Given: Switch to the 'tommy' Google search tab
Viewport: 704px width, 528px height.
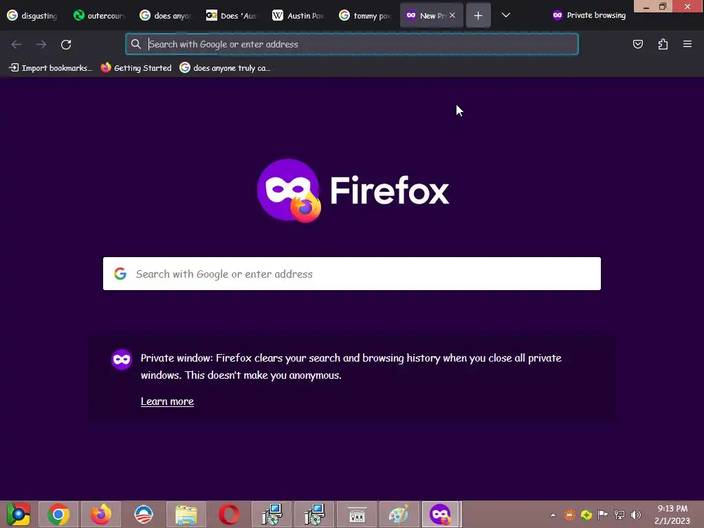Looking at the screenshot, I should [364, 16].
